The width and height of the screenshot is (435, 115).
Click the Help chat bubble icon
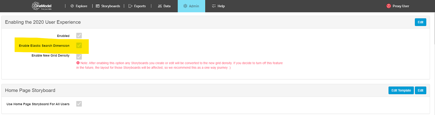[x=214, y=6]
